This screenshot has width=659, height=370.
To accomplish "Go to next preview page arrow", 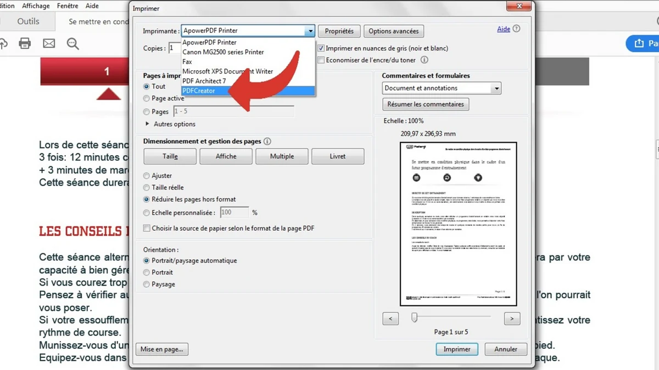I will coord(511,318).
